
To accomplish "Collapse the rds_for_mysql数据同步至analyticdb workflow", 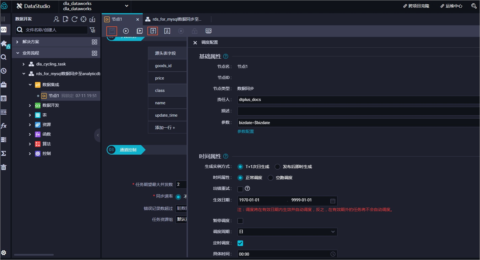I will [x=24, y=74].
